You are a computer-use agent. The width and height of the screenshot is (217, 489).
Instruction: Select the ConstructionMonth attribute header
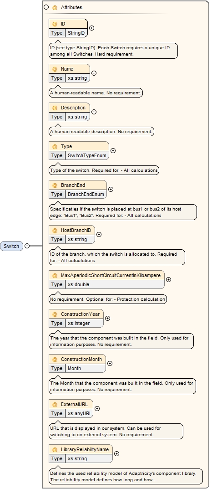(77, 359)
